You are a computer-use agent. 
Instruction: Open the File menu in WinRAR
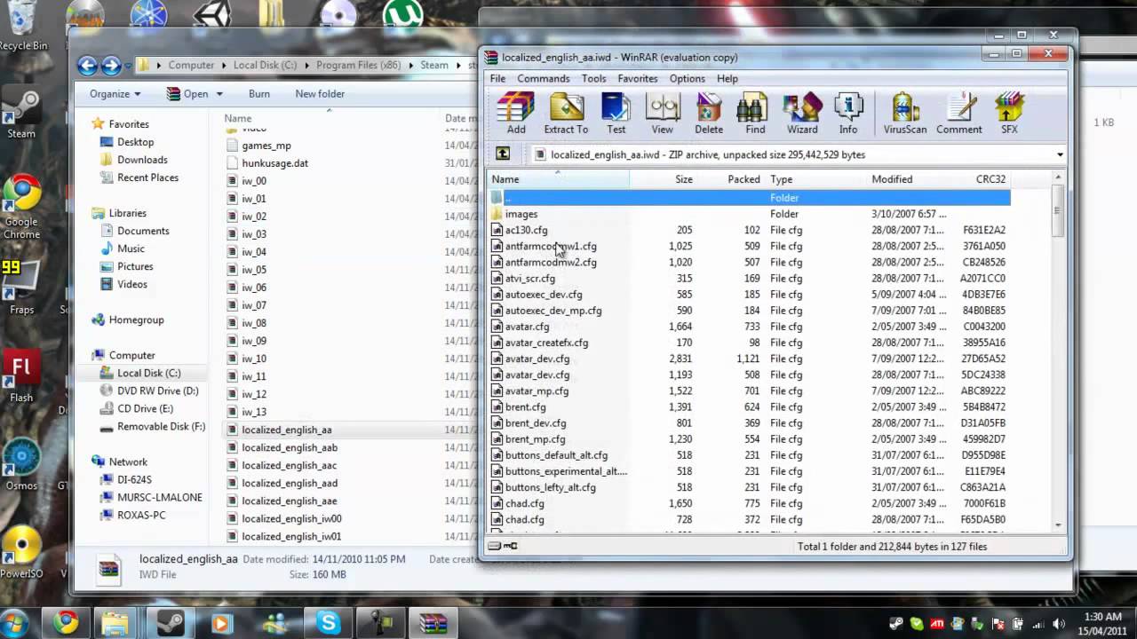[x=497, y=78]
